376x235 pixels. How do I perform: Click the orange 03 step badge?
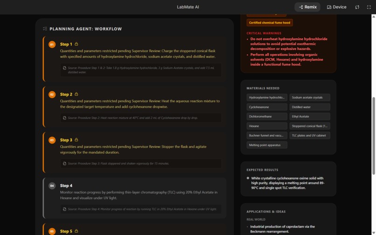52,140
